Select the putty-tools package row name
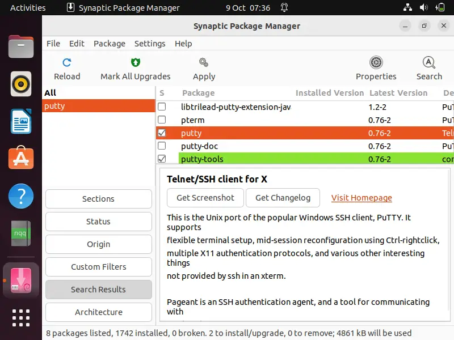Image resolution: width=454 pixels, height=340 pixels. (202, 159)
